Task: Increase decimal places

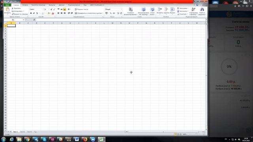Action: 118,13
